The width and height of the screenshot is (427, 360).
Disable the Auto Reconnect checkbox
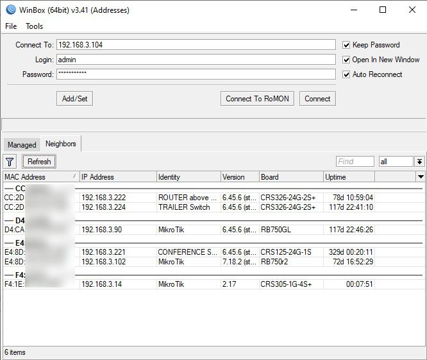(346, 74)
